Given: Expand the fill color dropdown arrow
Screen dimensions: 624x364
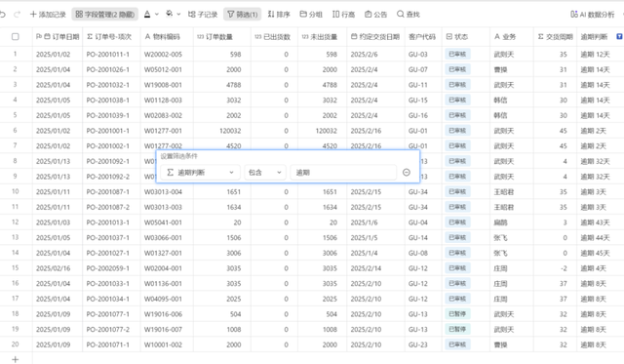Looking at the screenshot, I should tap(178, 15).
